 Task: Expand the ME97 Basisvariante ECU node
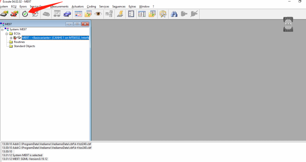[11, 37]
